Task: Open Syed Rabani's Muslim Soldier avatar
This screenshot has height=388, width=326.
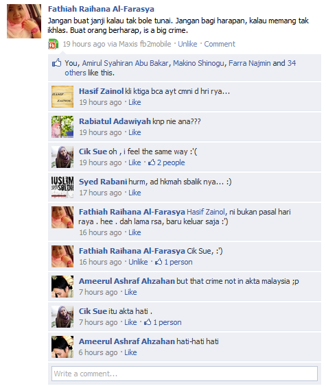Action: click(62, 187)
